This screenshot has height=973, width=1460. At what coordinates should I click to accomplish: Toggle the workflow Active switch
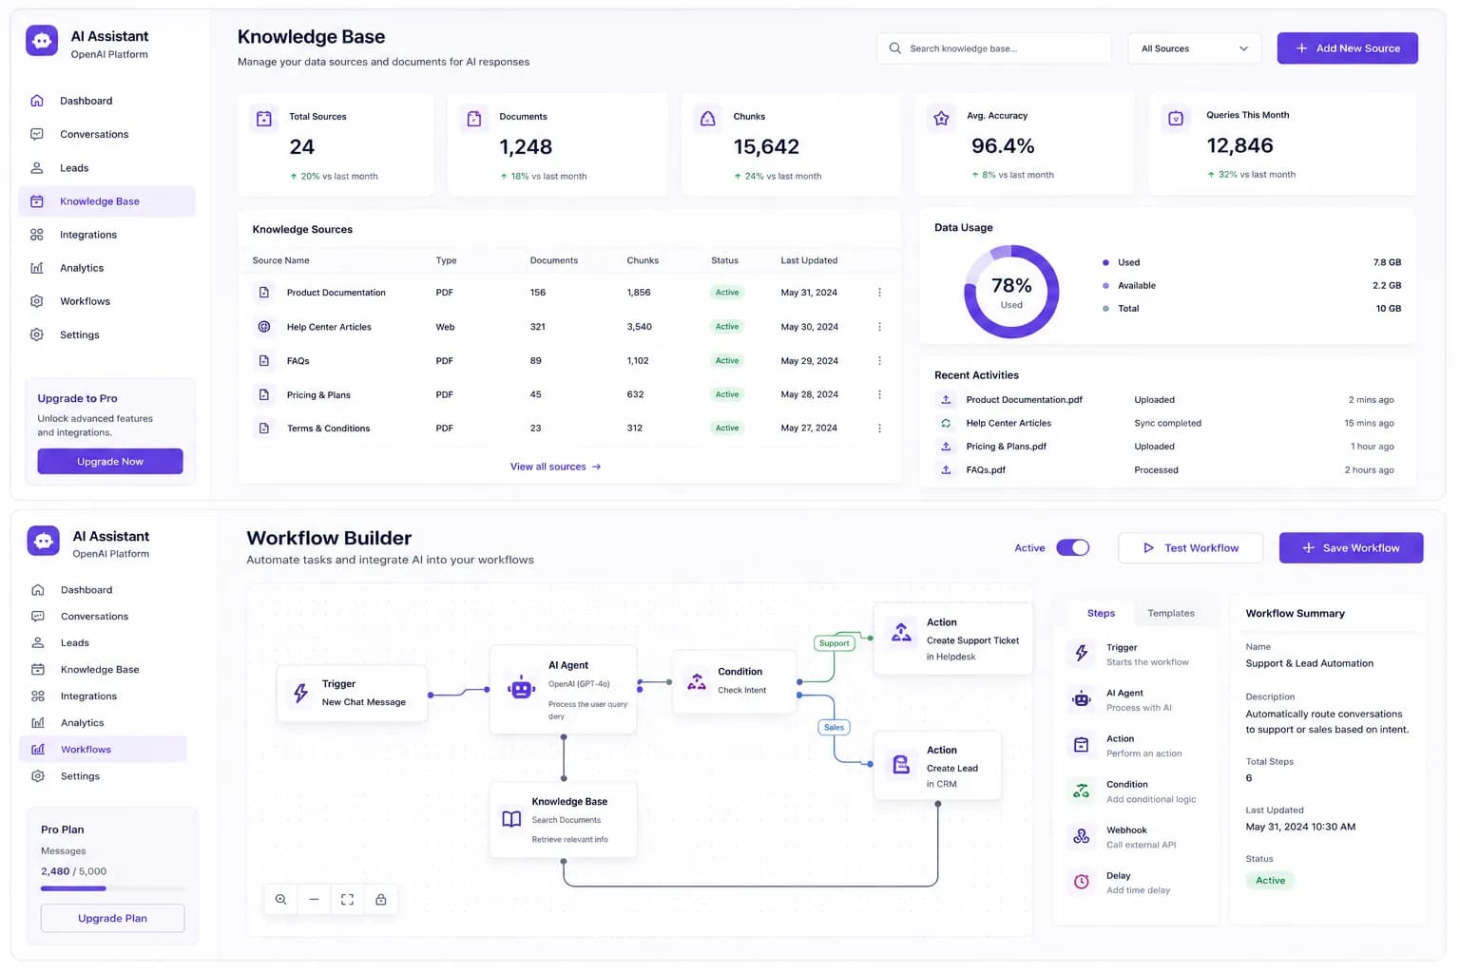pyautogui.click(x=1073, y=547)
